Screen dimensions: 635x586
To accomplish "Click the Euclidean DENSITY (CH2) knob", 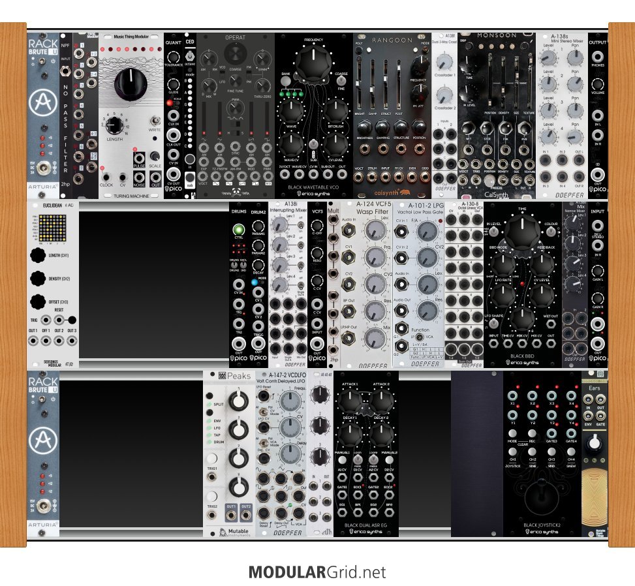I will click(38, 279).
